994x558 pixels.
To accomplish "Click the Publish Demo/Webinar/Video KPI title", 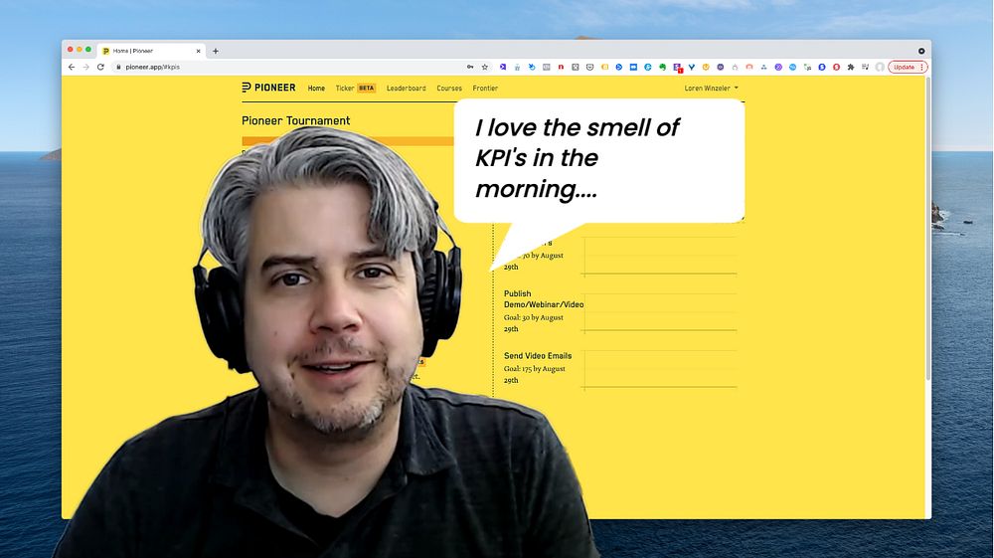I will [544, 299].
